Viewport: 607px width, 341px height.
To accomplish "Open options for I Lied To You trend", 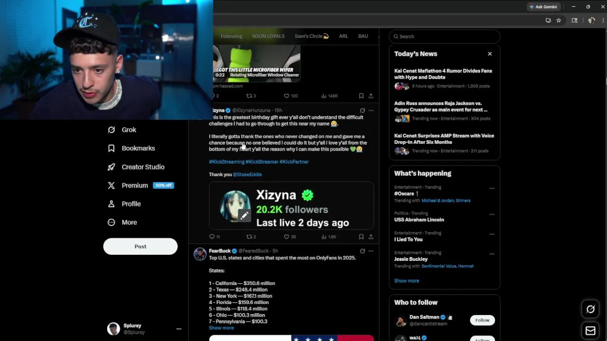I will [x=492, y=234].
